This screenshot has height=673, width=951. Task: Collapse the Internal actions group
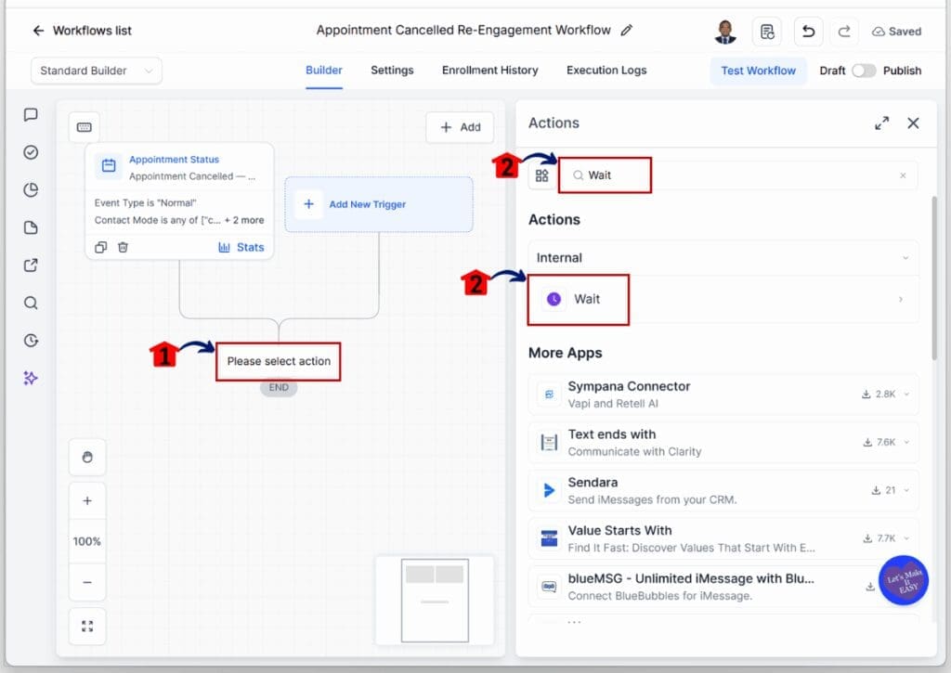pos(905,258)
